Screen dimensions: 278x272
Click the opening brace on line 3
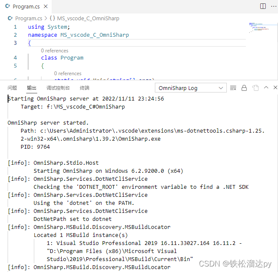click(x=30, y=43)
